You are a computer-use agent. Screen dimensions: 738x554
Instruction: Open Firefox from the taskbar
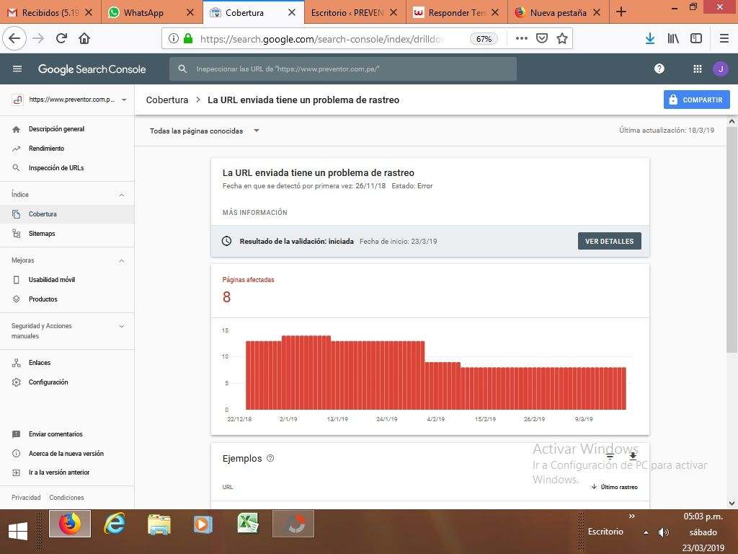point(70,524)
